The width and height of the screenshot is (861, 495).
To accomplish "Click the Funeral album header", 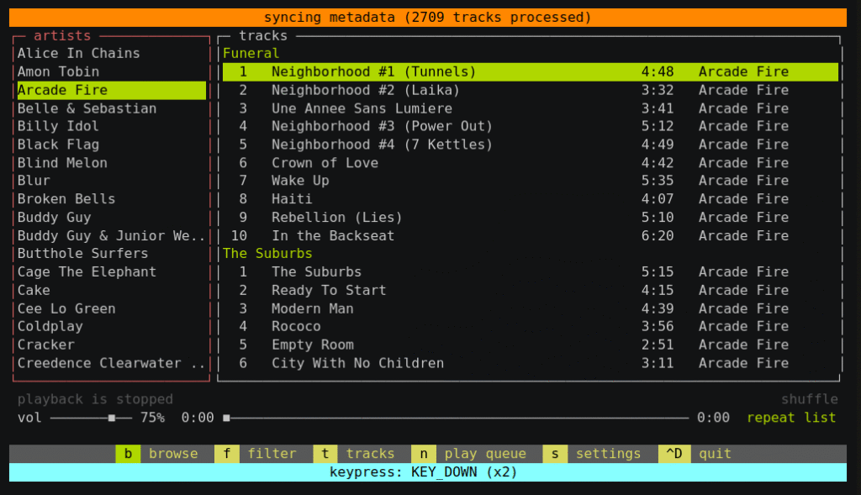I will [x=251, y=53].
